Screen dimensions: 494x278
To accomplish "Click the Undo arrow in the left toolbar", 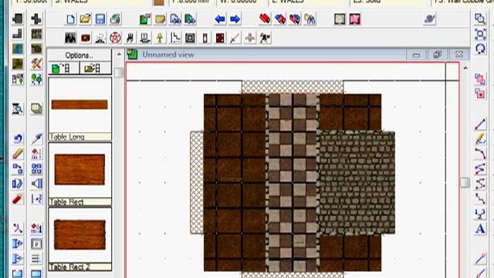I will 18,138.
